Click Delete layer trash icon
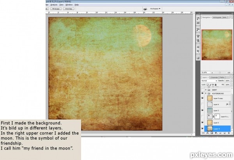234x160 pixels. [x=229, y=133]
